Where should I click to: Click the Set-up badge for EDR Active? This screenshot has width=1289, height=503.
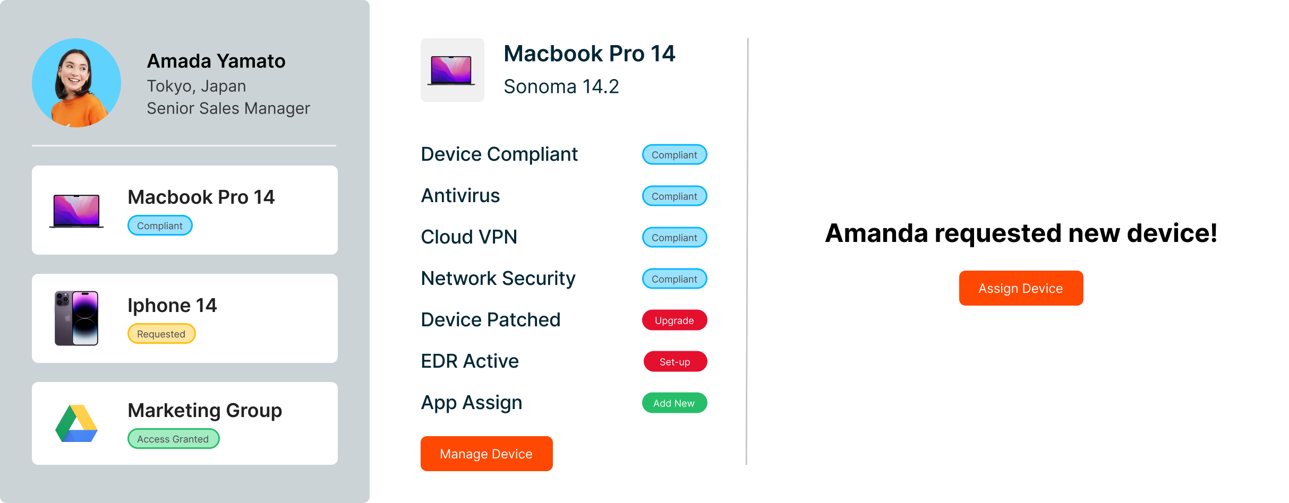point(675,362)
